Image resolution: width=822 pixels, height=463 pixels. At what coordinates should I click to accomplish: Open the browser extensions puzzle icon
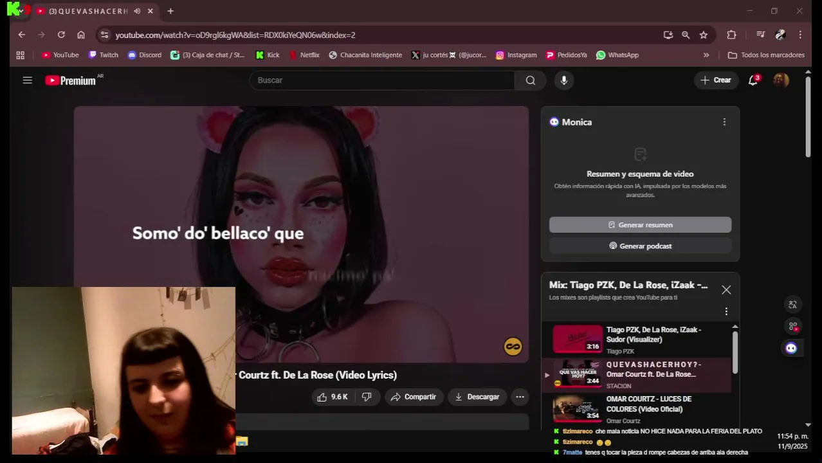(731, 35)
